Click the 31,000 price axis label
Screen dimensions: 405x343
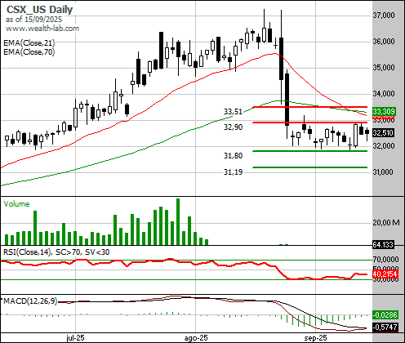(x=384, y=172)
